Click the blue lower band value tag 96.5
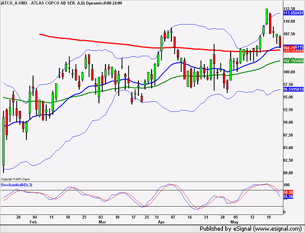The height and width of the screenshot is (233, 305). click(294, 89)
